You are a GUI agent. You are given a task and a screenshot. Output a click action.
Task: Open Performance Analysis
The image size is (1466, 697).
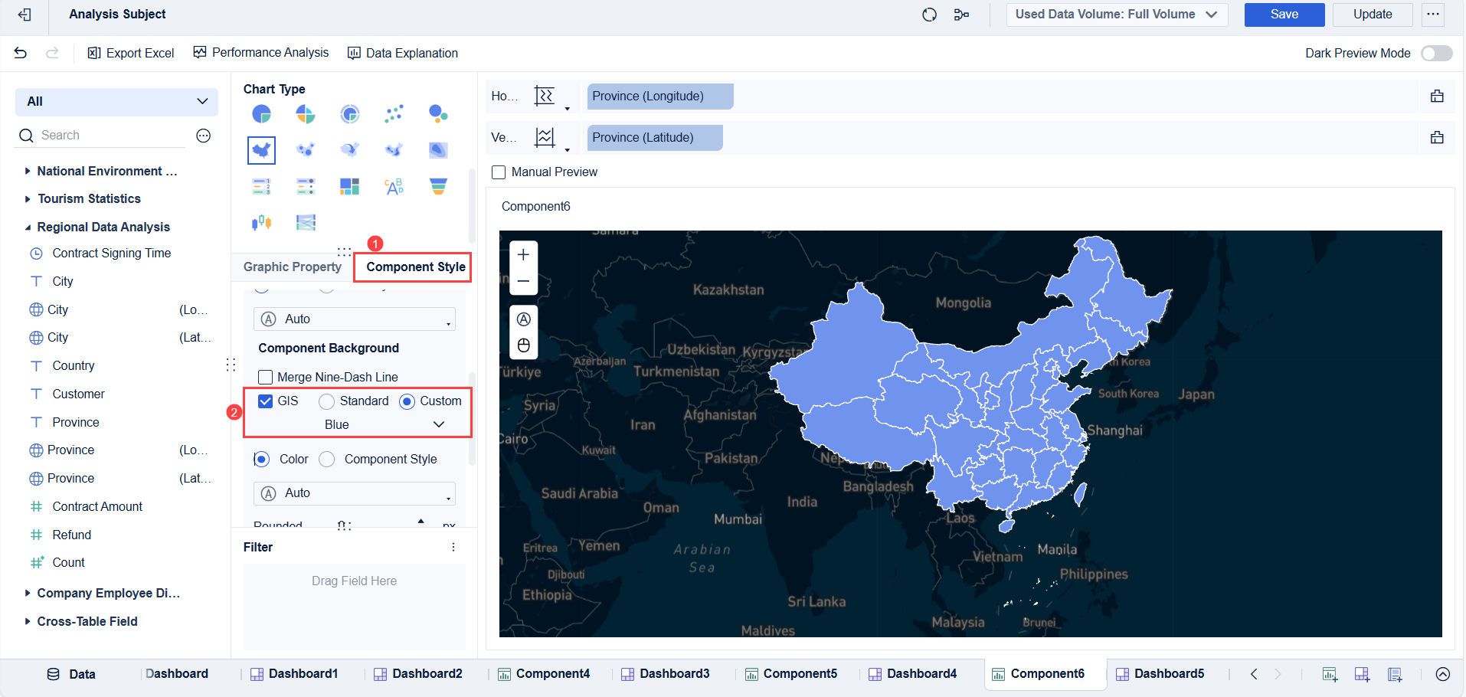261,53
